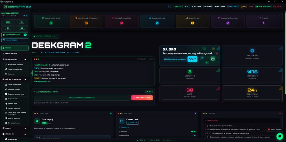286x142 pixels.
Task: Click the Планировщик button
Action: tap(15, 40)
